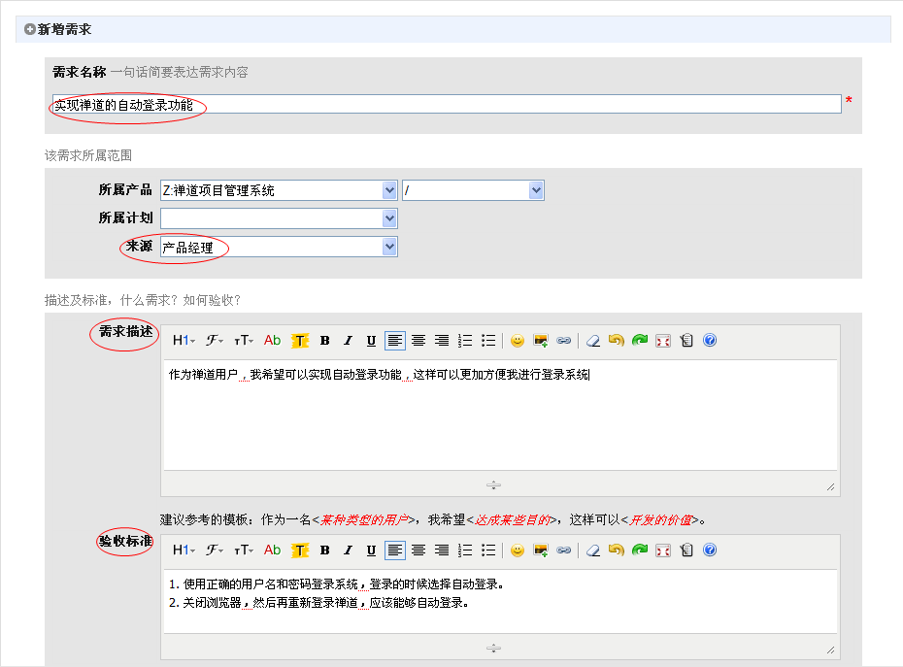903x667 pixels.
Task: Insert emoticon in 验收标准 editor
Action: click(518, 550)
